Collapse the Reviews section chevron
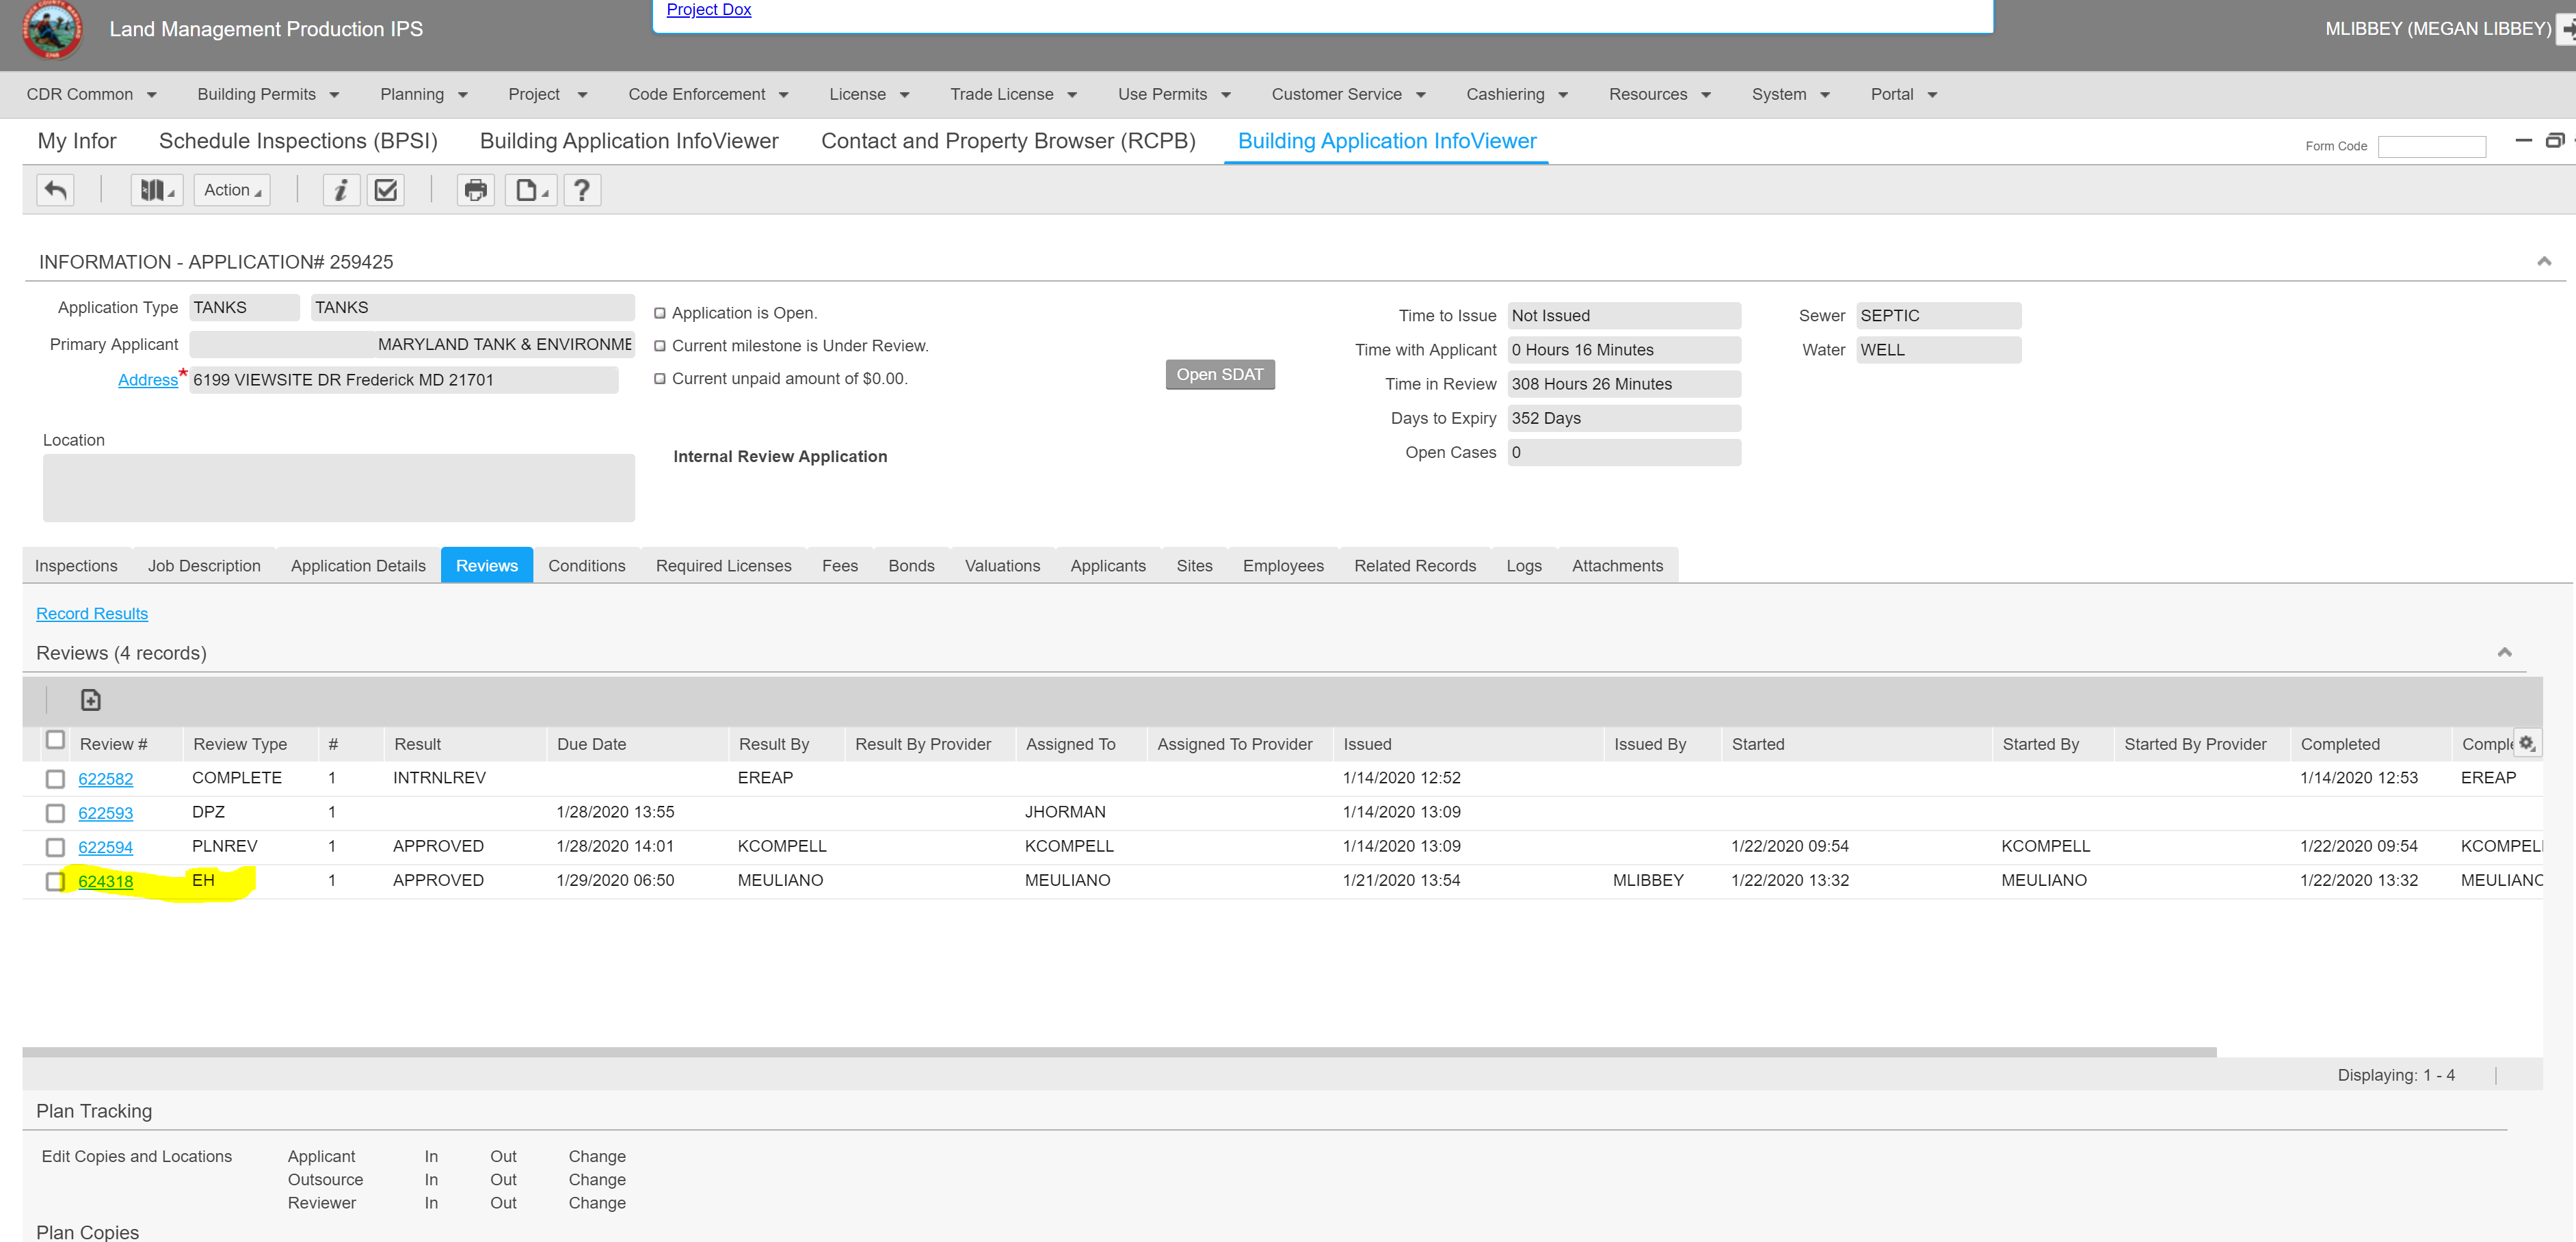2576x1242 pixels. click(x=2504, y=653)
